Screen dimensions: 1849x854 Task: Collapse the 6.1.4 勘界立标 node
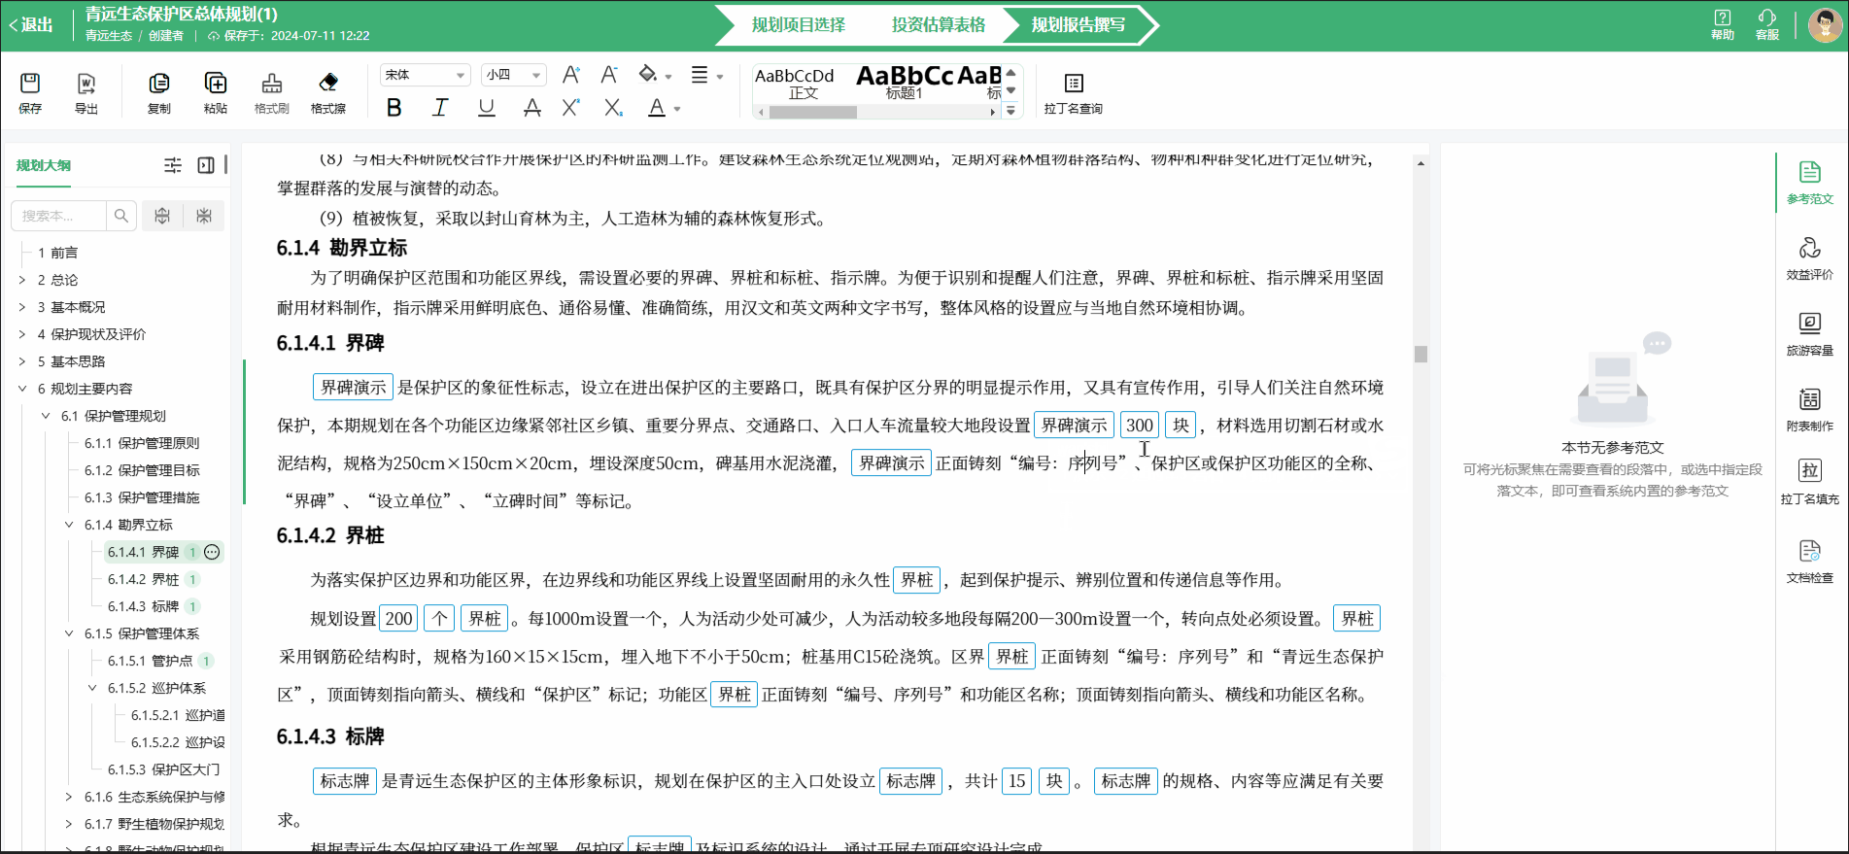point(69,525)
